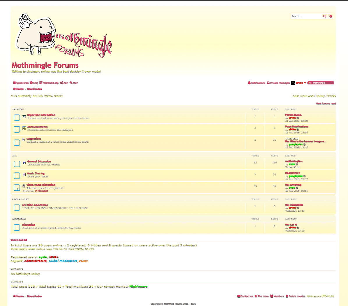The height and width of the screenshot is (306, 348).
Task: Click the General Discussion read-status box
Action: (17, 164)
